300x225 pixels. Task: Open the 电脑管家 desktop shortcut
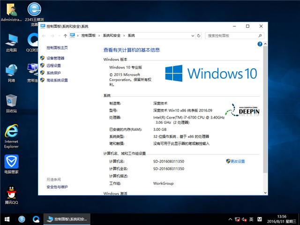click(x=11, y=162)
